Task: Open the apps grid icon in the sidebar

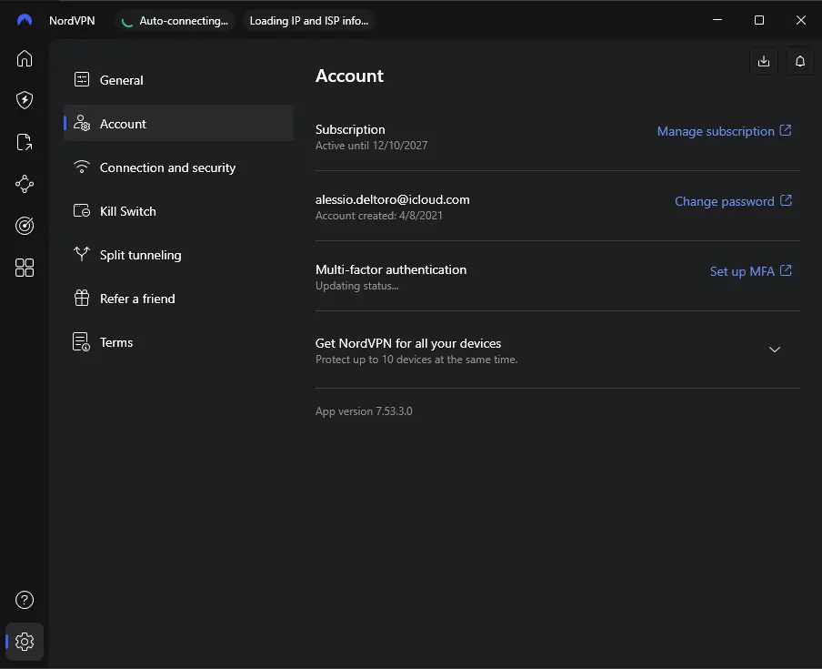Action: (25, 269)
